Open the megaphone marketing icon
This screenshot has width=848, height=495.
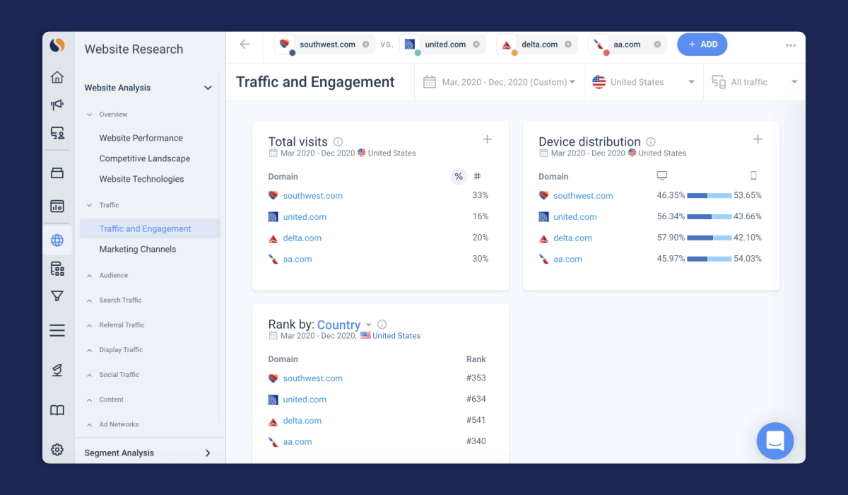click(x=57, y=105)
